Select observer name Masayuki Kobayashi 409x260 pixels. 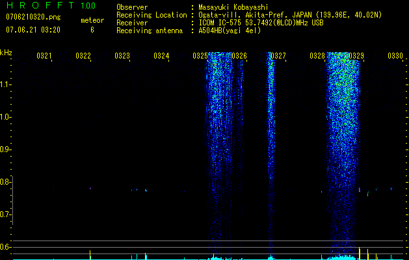point(233,7)
